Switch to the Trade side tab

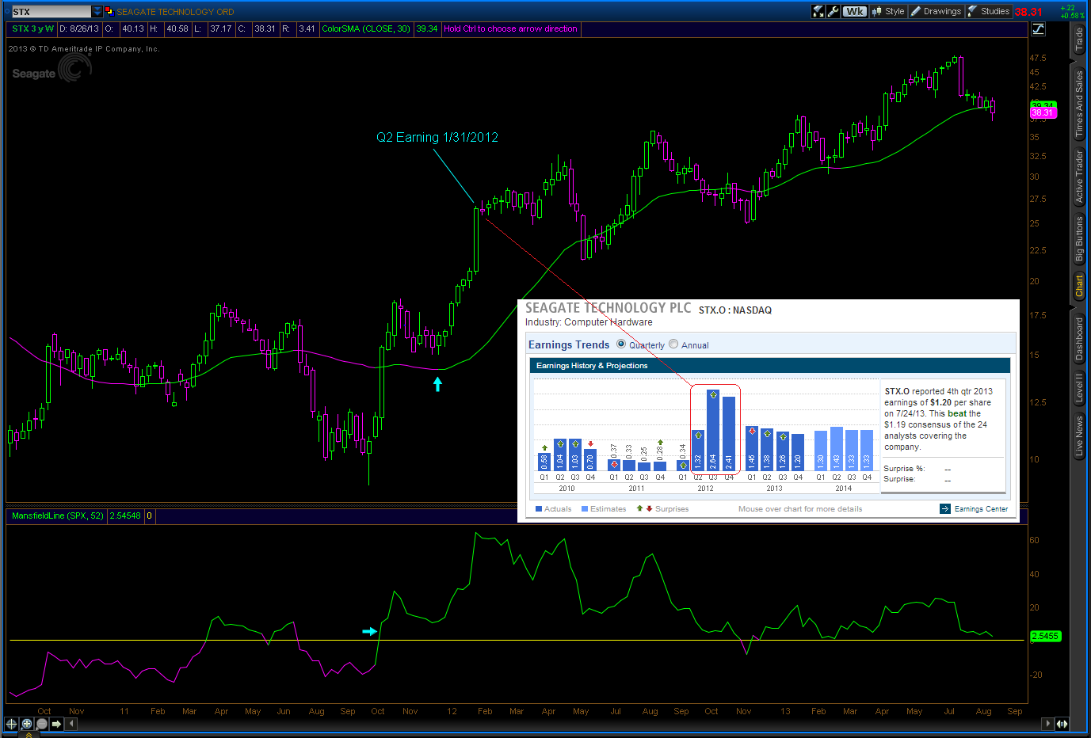coord(1079,40)
